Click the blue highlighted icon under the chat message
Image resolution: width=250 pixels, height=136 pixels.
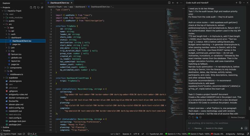pyautogui.click(x=197, y=117)
